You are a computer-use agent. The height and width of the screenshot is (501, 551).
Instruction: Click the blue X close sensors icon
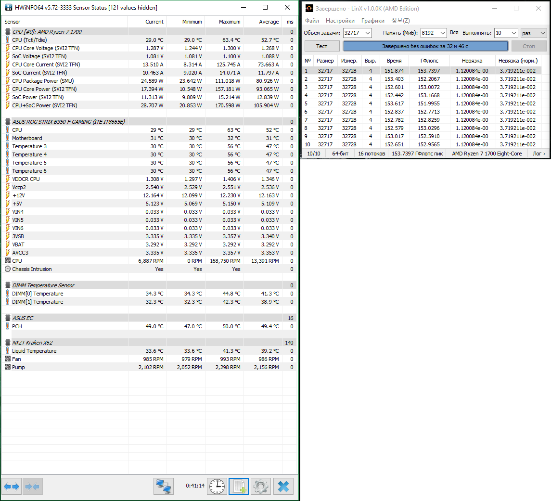[283, 487]
